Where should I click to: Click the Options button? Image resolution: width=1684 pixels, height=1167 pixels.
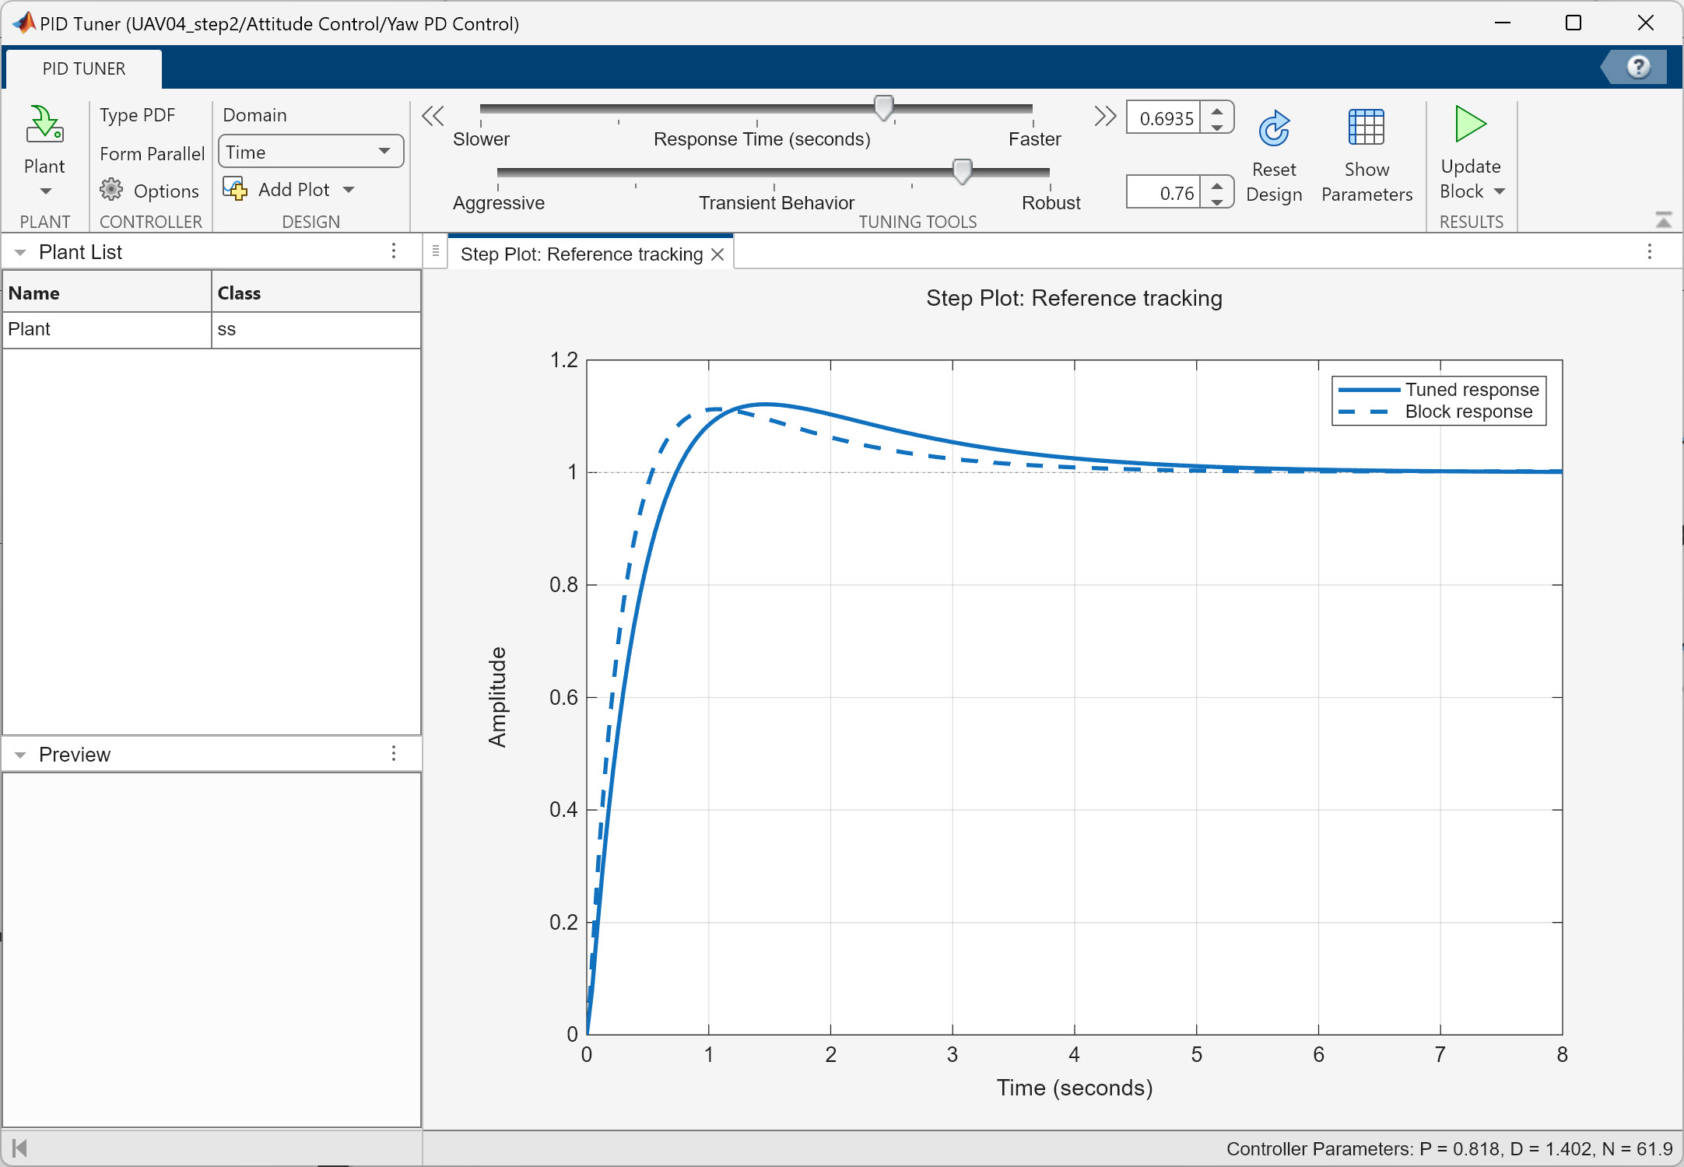pyautogui.click(x=149, y=190)
